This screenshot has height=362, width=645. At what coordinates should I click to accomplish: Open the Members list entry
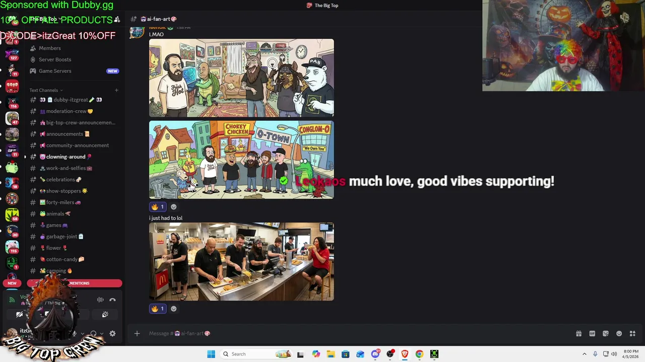tap(74, 48)
